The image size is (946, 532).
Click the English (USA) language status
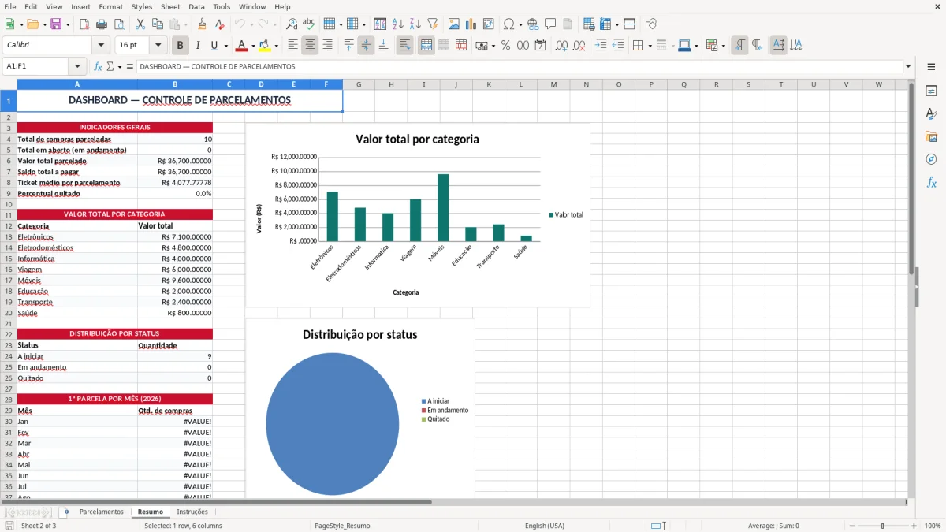pos(545,526)
